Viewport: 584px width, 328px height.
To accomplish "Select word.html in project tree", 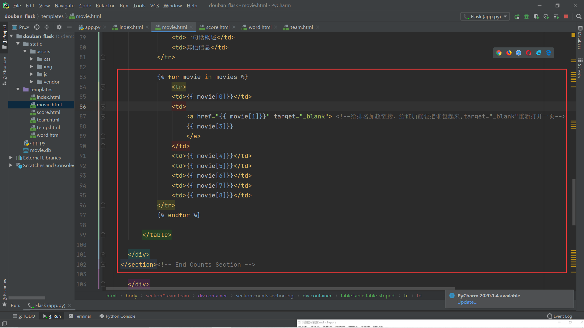I will coord(48,135).
